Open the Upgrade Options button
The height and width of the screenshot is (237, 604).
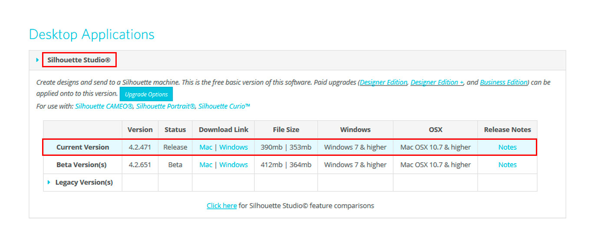(146, 94)
